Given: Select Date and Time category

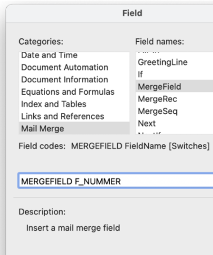Looking at the screenshot, I should coord(74,55).
